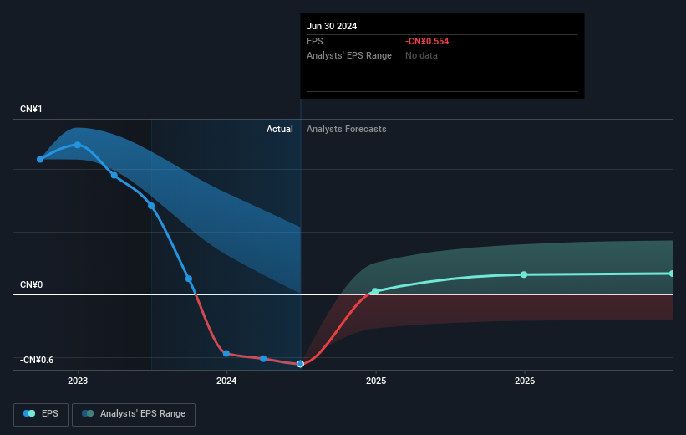Click the EPS point between 2024 and mid-2024
Viewport: 686px width, 435px height.
click(x=263, y=359)
